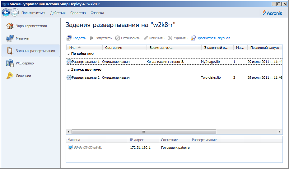Select the Развертывание 1 task row
The image size is (289, 169).
(x=174, y=62)
